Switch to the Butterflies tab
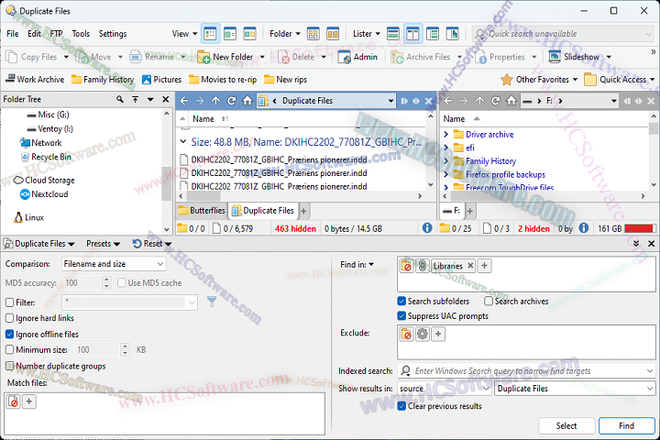Viewport: 660px width, 440px height. coord(202,211)
